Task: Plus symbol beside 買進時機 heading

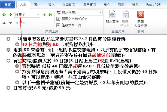Action: coord(8,61)
